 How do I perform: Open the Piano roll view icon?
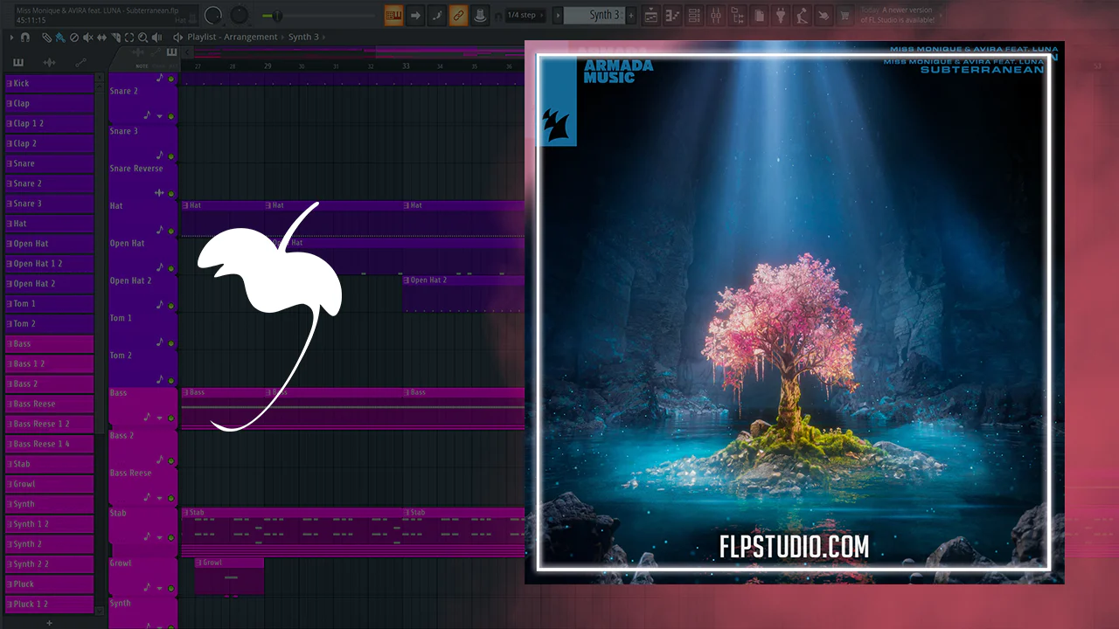pos(673,15)
